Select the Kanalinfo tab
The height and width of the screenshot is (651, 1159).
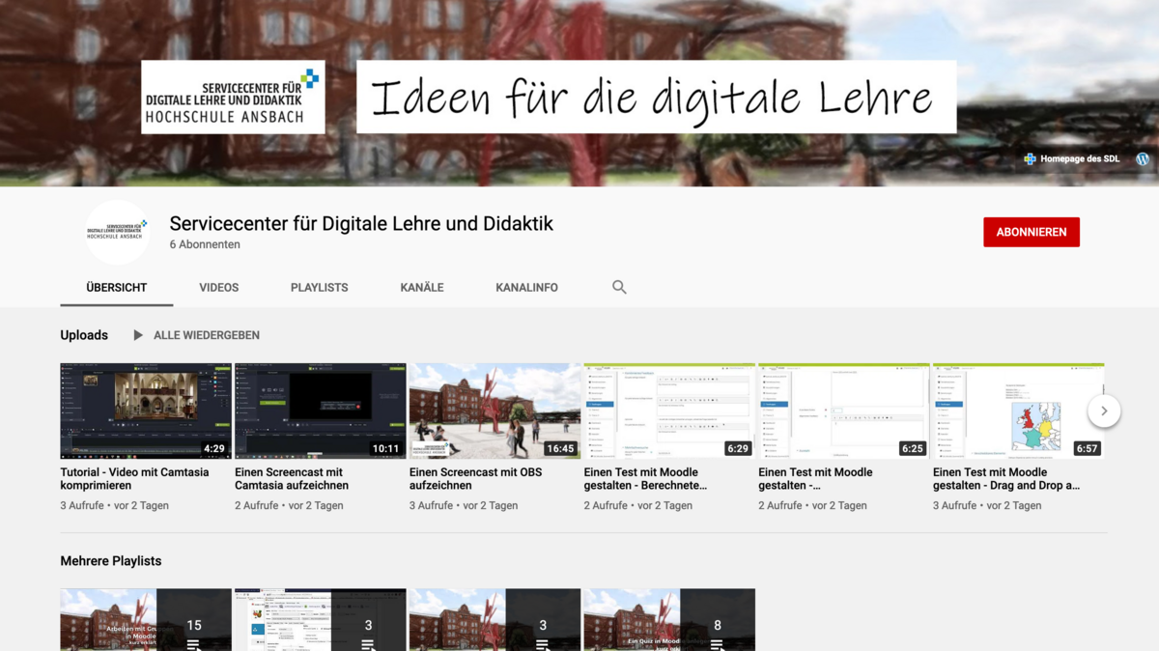pyautogui.click(x=526, y=288)
